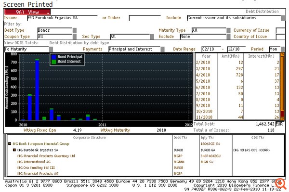Select EFG International AG in structure
This screenshot has height=192, width=289.
point(34,162)
